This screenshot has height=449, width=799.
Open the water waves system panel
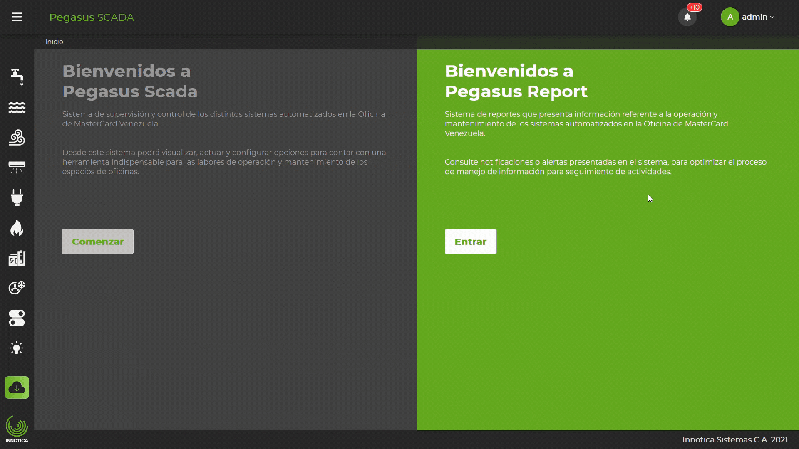point(17,108)
